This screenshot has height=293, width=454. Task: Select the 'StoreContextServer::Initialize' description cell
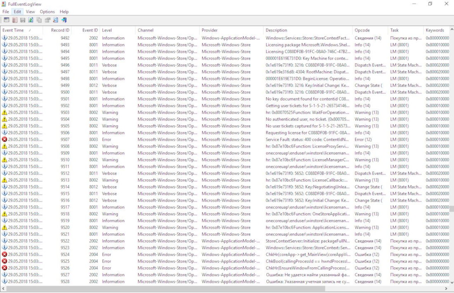308,241
